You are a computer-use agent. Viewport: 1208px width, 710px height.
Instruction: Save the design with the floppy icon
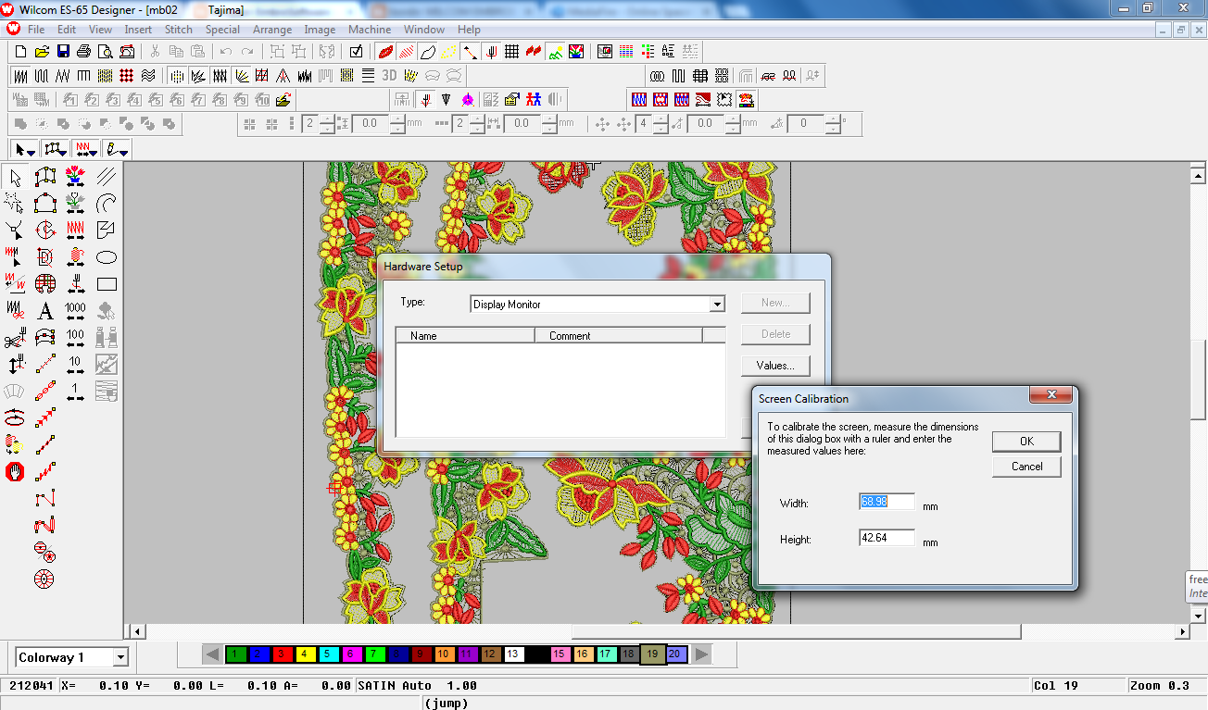63,52
